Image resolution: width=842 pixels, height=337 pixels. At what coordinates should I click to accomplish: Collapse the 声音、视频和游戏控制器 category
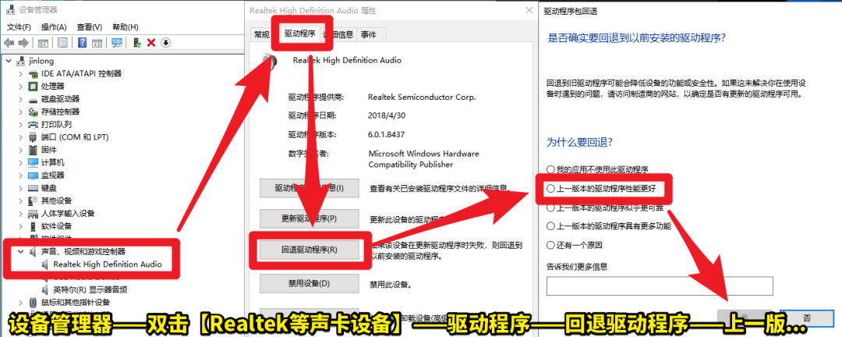(x=20, y=251)
